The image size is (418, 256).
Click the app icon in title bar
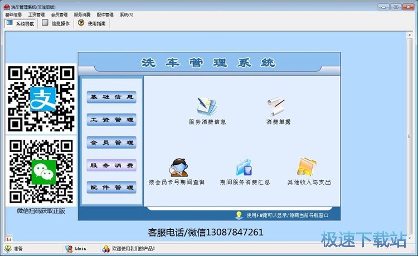(7, 7)
